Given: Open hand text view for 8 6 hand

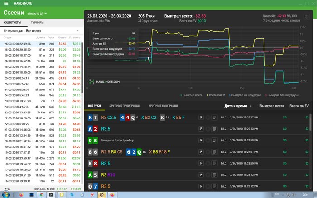Looking at the screenshot, I should point(215,152).
